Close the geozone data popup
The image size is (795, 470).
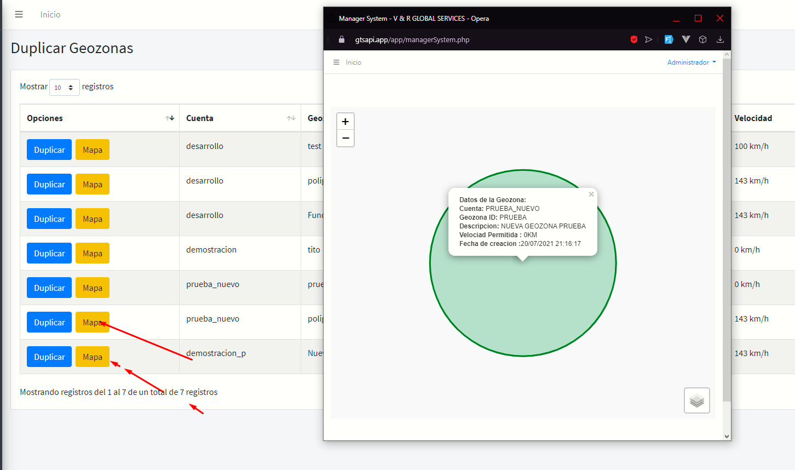591,194
